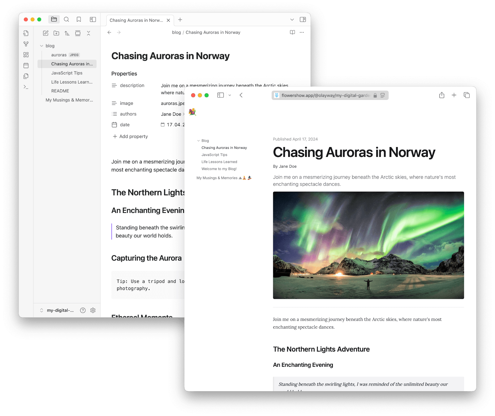Open daily note calendar ribbon icon
Screen dimensions: 495x416
click(x=26, y=65)
